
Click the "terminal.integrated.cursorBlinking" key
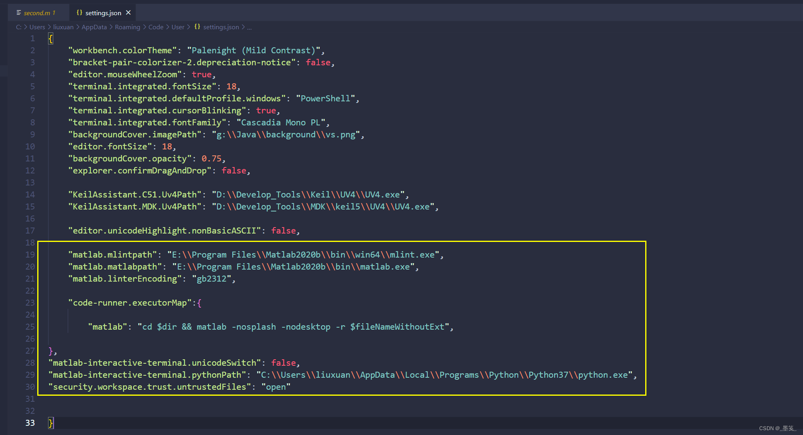coord(157,111)
